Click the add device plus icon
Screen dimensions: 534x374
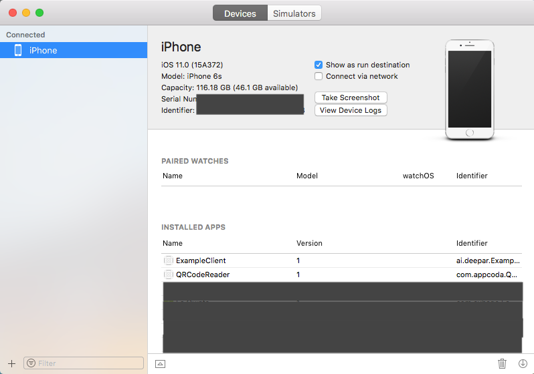tap(11, 363)
